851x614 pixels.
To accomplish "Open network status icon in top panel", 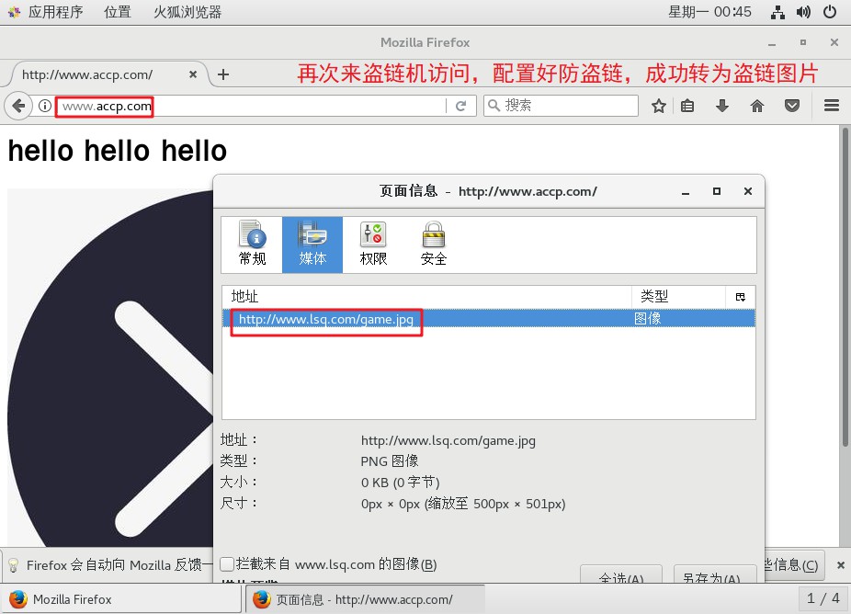I will click(x=777, y=12).
